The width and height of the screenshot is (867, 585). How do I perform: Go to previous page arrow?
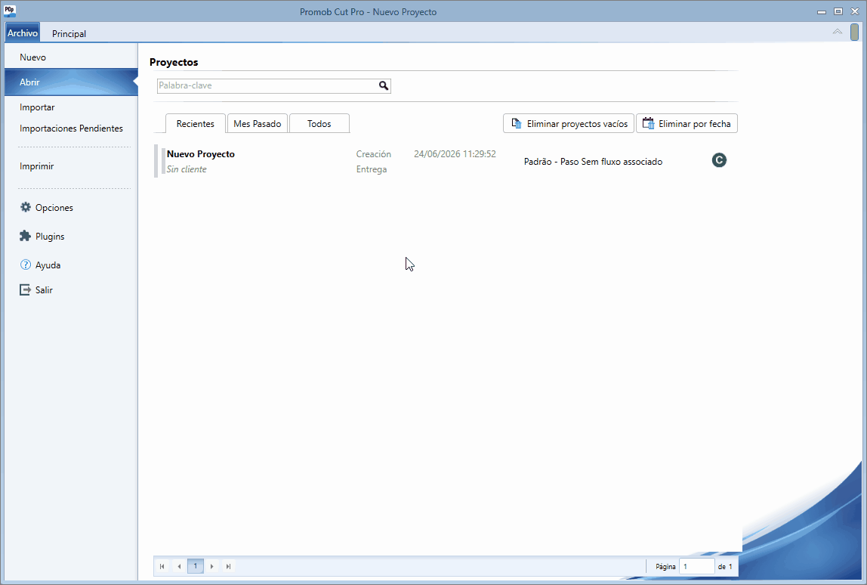pyautogui.click(x=178, y=566)
